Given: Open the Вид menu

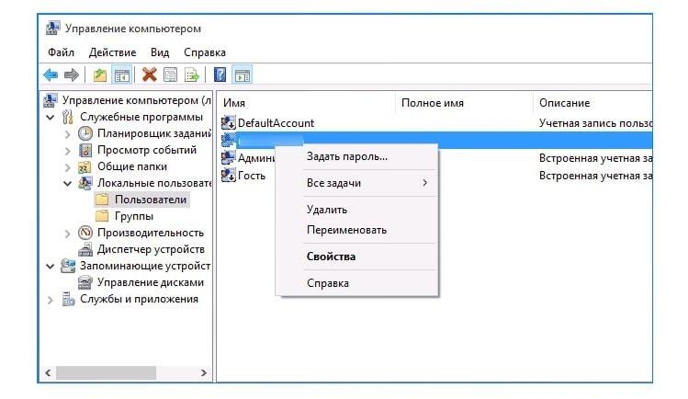Looking at the screenshot, I should (x=160, y=52).
